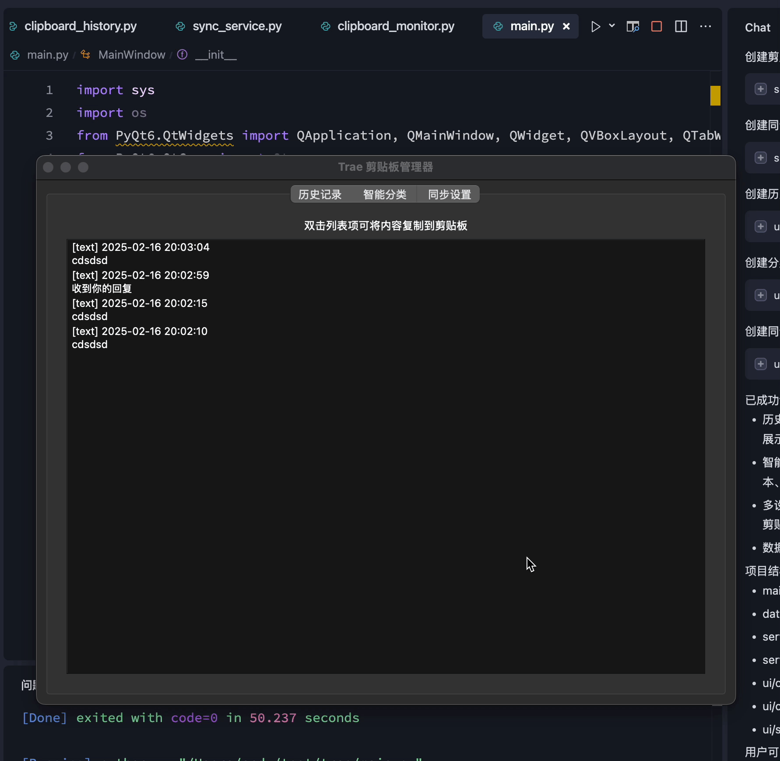Click the editor scrollbar on the right edge

click(715, 95)
